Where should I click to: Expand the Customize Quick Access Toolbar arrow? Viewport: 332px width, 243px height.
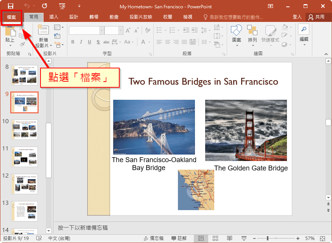(79, 6)
